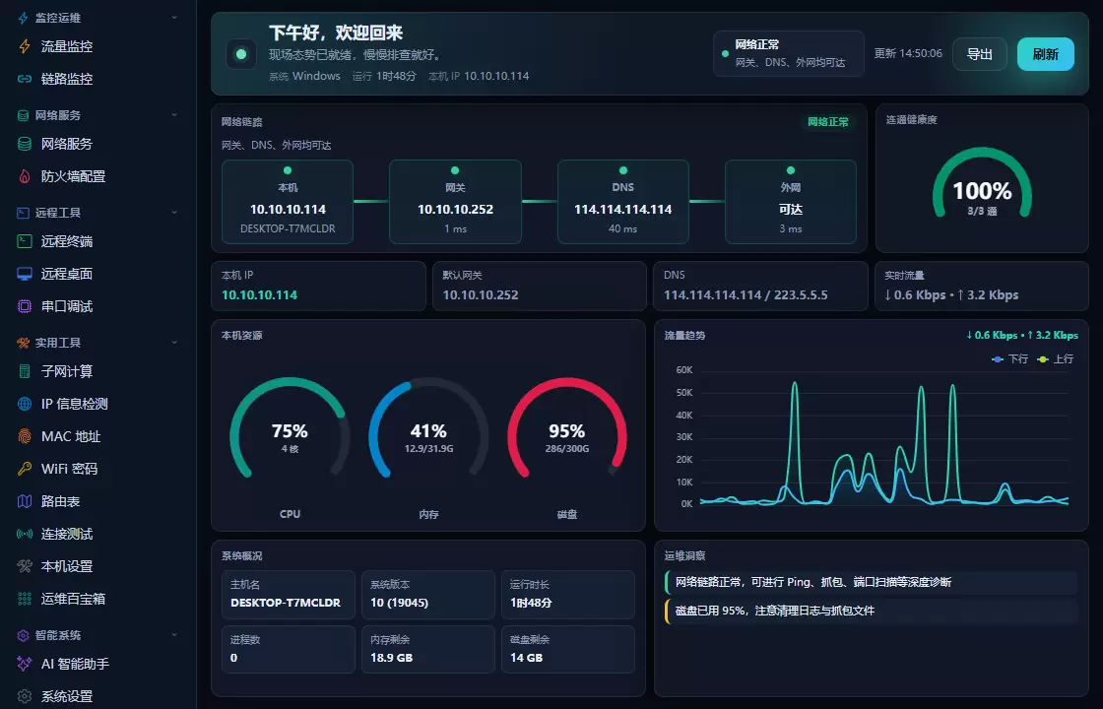Screen dimensions: 1103x709
Task: Click the 实时流量 card value
Action: (x=951, y=295)
